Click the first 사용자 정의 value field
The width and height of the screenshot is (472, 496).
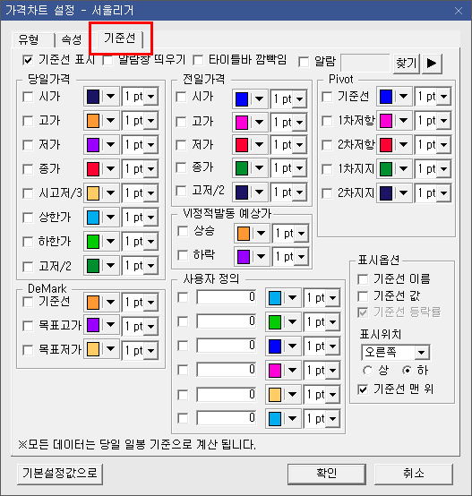[227, 297]
